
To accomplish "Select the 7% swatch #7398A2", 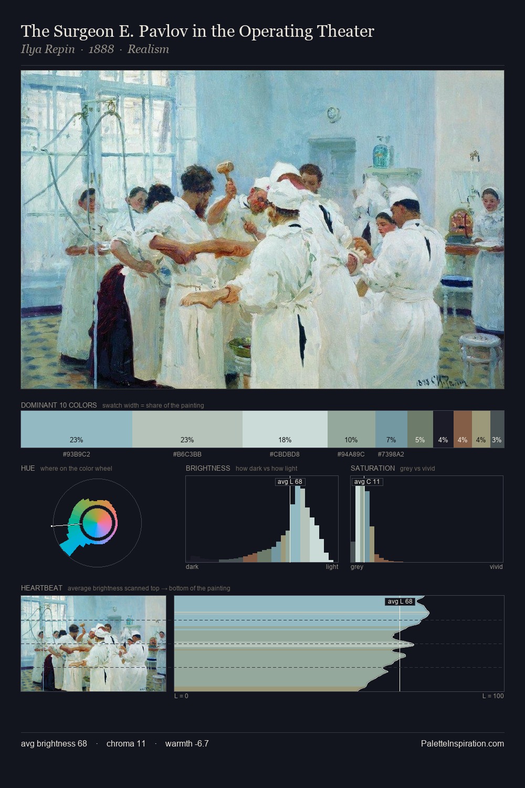I will point(391,429).
